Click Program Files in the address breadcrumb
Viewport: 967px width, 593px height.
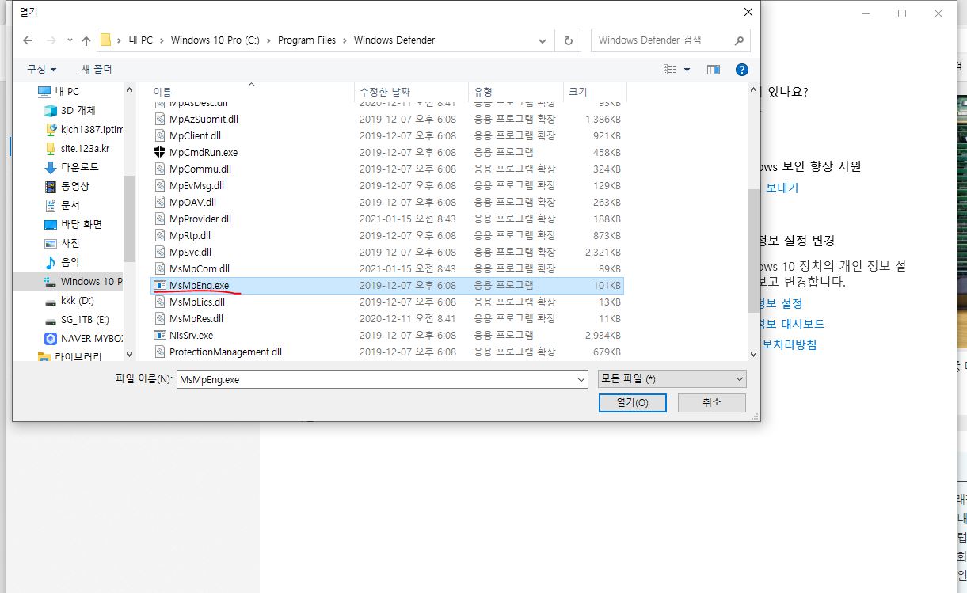pyautogui.click(x=306, y=40)
